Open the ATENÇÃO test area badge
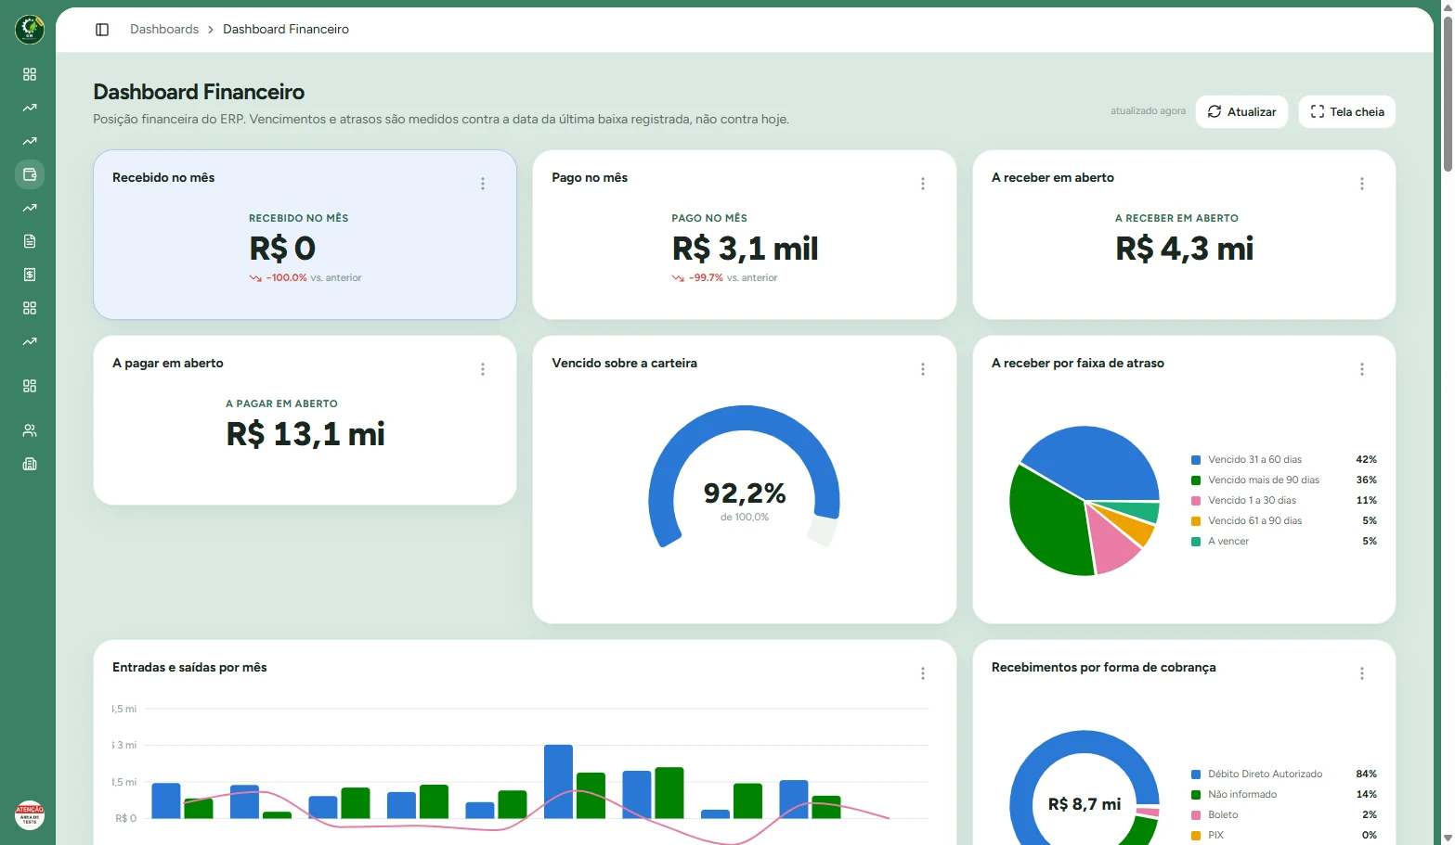 (x=30, y=815)
